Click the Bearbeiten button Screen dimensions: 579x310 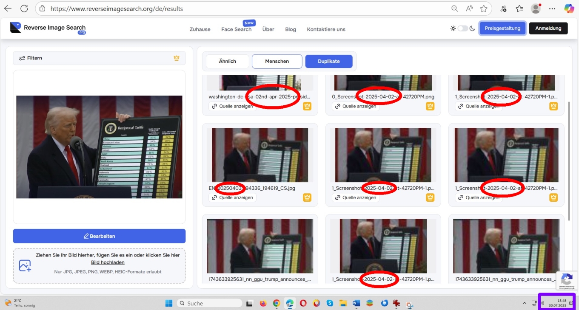tap(99, 236)
